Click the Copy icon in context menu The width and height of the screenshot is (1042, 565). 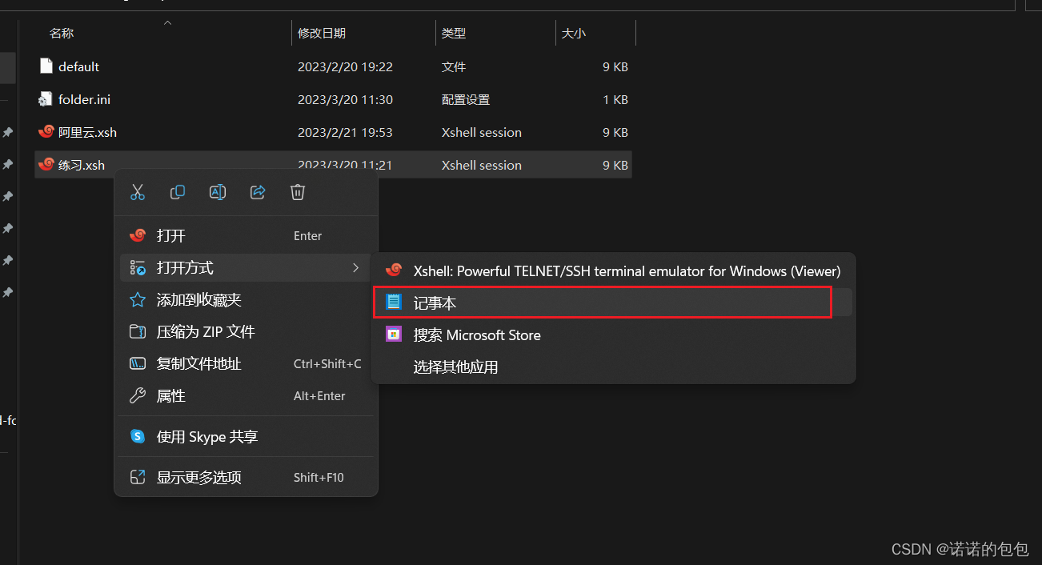tap(178, 192)
